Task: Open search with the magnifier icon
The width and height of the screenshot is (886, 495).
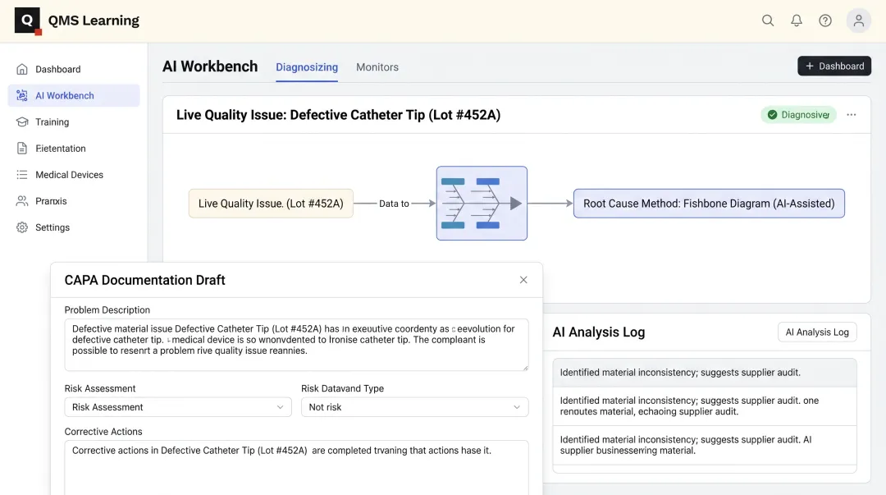Action: [x=767, y=21]
